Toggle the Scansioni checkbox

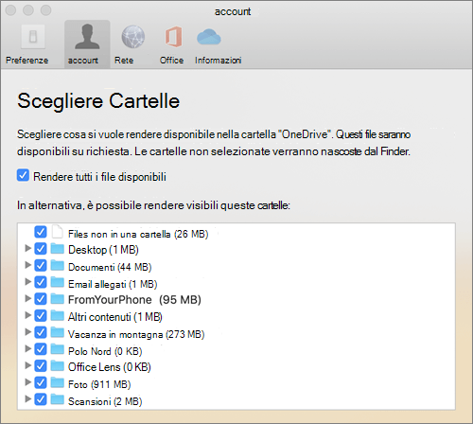click(41, 399)
